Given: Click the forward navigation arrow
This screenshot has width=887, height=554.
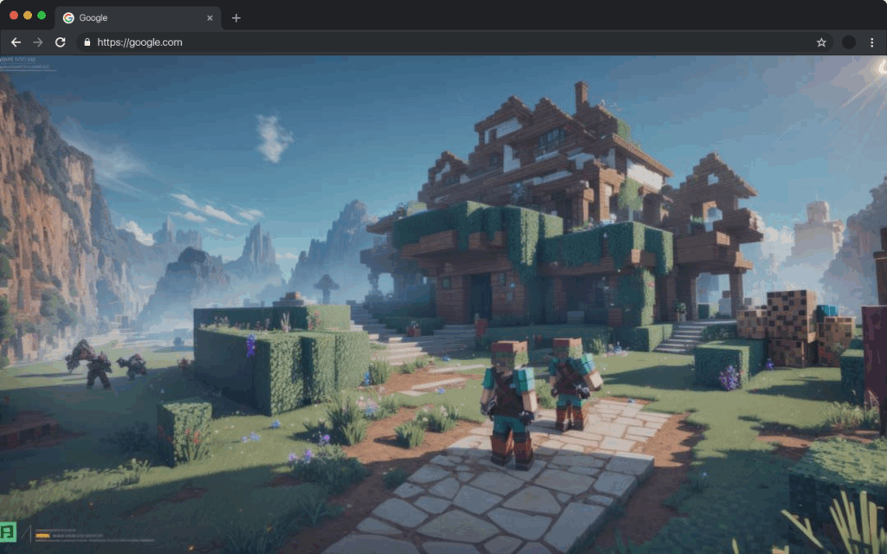Looking at the screenshot, I should pos(36,42).
